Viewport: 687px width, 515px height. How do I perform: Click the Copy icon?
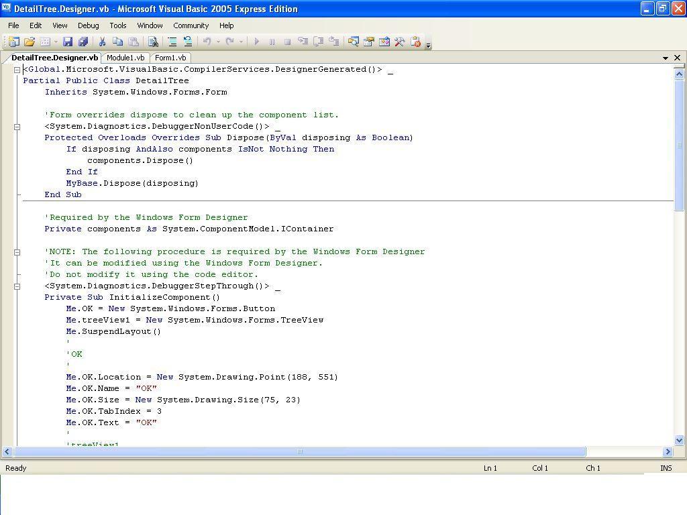(x=117, y=42)
